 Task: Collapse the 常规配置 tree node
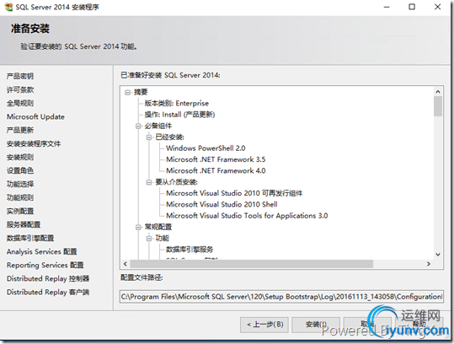(x=138, y=227)
